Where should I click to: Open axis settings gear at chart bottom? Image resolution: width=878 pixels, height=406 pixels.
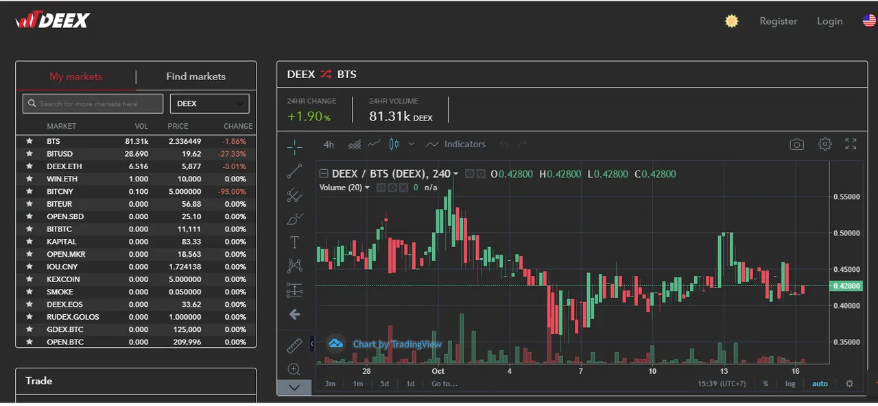(849, 383)
